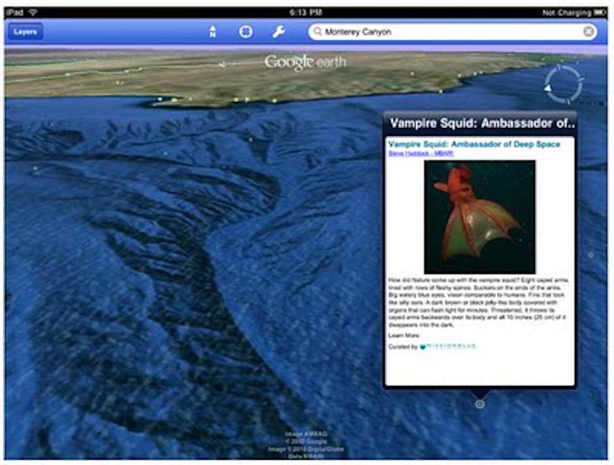Click the Monterey Canyon search field
This screenshot has width=614, height=465.
point(451,31)
